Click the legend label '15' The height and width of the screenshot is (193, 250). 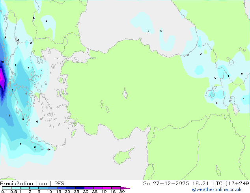pyautogui.click(x=58, y=191)
